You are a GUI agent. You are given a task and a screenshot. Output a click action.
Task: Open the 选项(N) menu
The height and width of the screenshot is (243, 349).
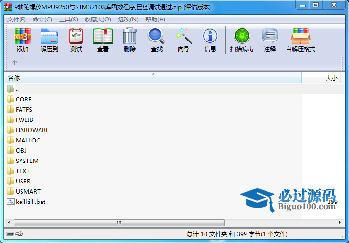pos(128,20)
